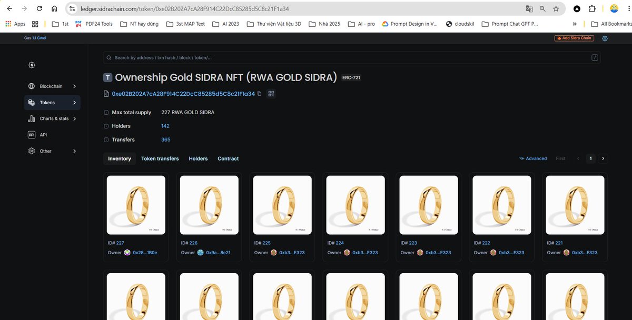Bookmark this page with star icon
This screenshot has height=320, width=632.
[x=556, y=9]
